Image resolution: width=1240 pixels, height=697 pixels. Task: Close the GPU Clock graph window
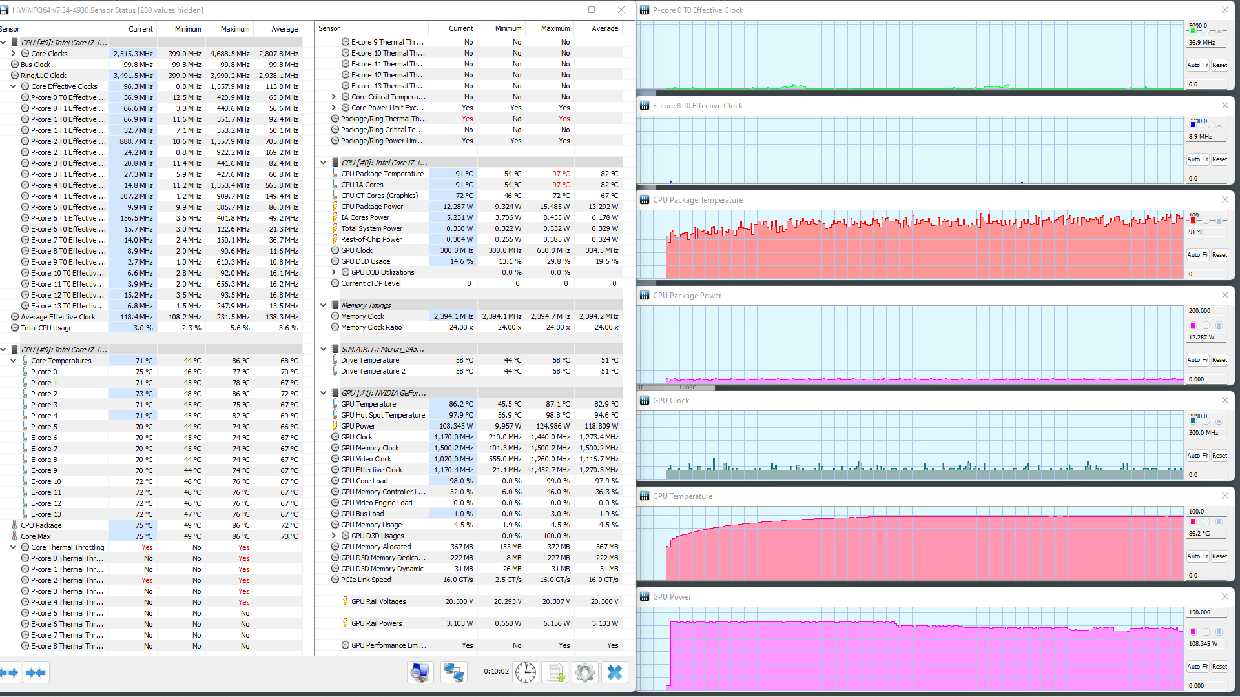(x=1224, y=401)
